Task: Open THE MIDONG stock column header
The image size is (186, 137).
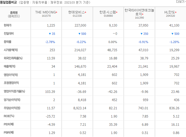Action: 46,12
